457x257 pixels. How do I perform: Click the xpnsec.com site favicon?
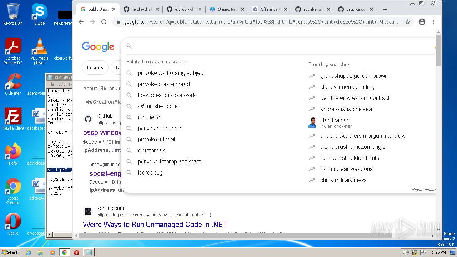[88, 211]
